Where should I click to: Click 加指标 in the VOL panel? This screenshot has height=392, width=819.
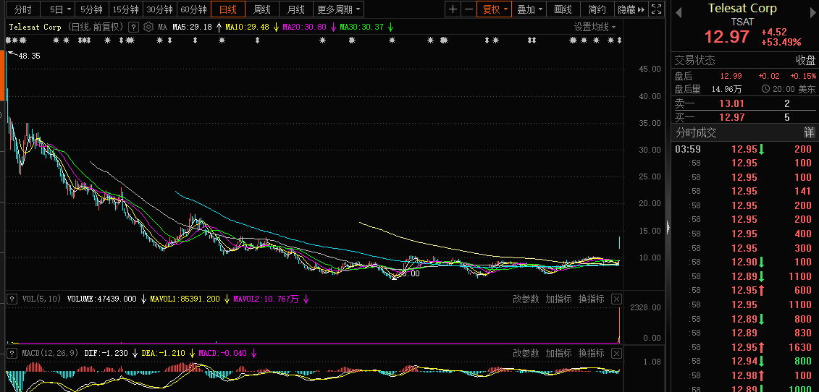click(558, 299)
